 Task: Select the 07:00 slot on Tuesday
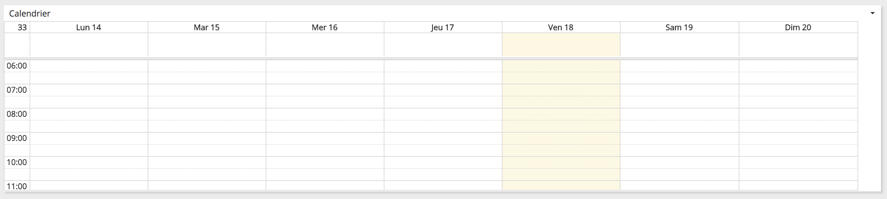click(207, 90)
